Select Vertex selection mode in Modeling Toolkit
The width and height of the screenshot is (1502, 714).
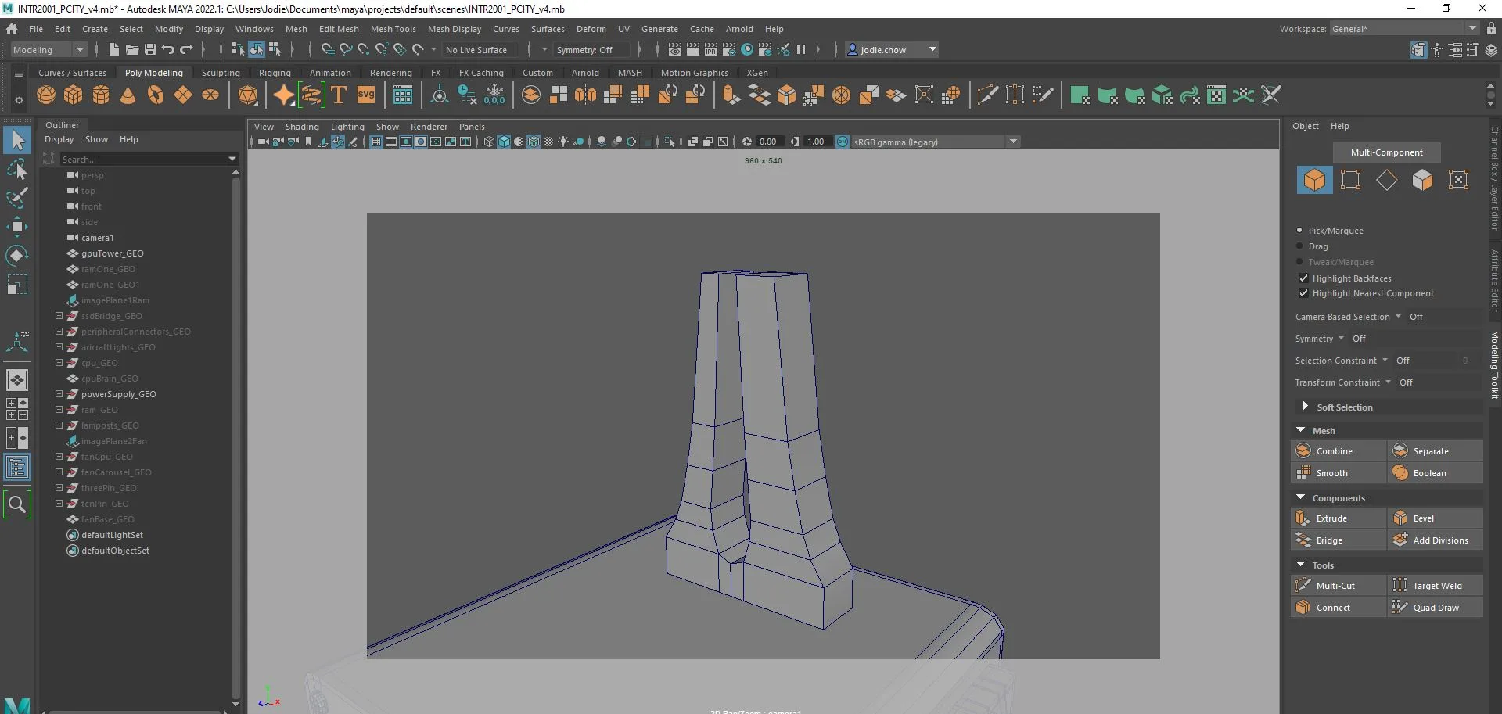(1350, 180)
